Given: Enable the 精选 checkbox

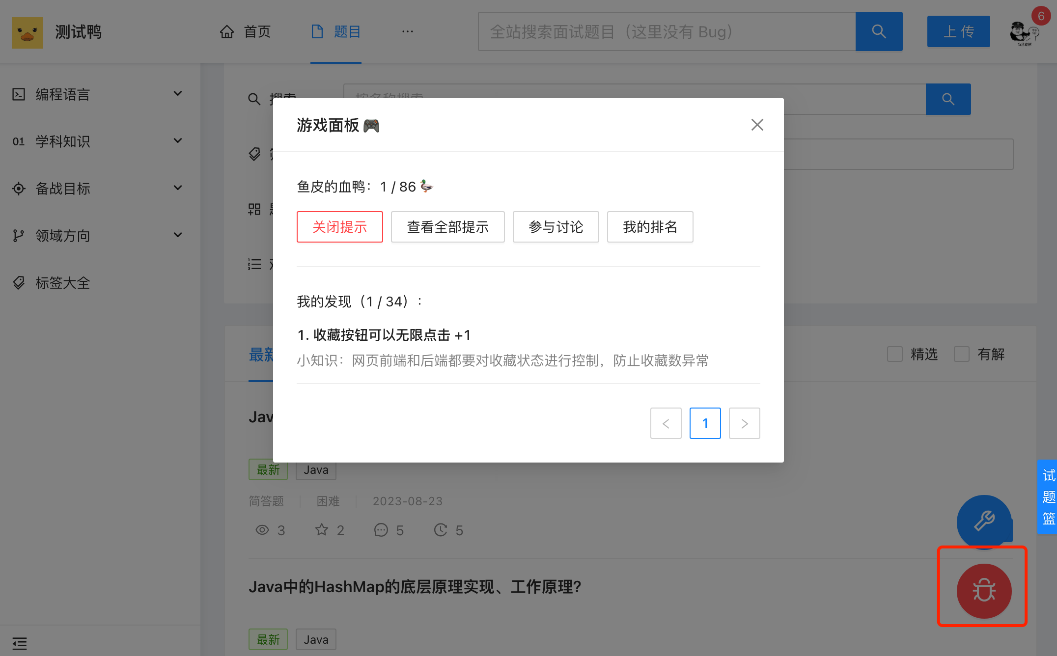Looking at the screenshot, I should pos(895,354).
